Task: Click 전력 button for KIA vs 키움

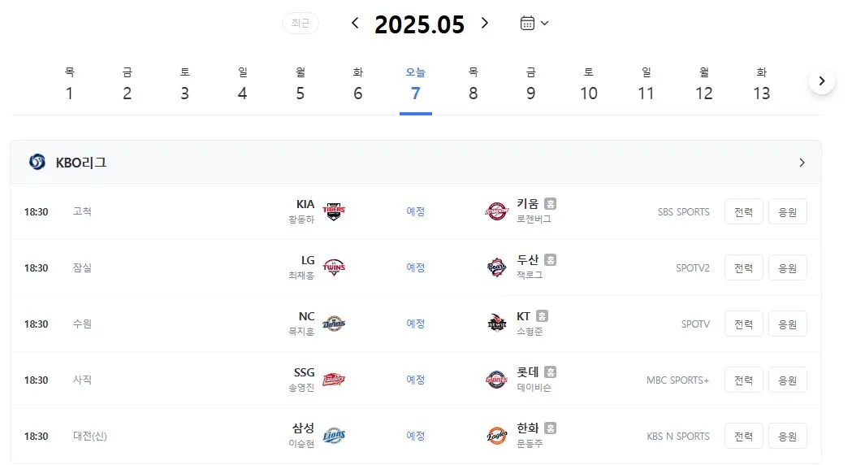Action: pyautogui.click(x=744, y=211)
